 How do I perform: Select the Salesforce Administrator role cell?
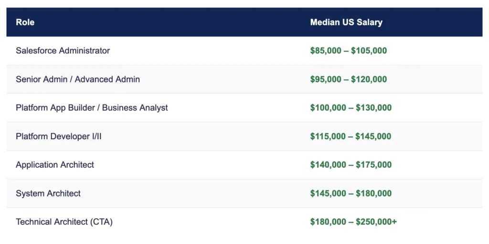[x=63, y=51]
